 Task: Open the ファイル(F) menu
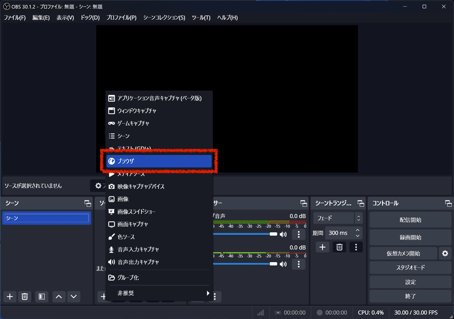click(x=15, y=18)
